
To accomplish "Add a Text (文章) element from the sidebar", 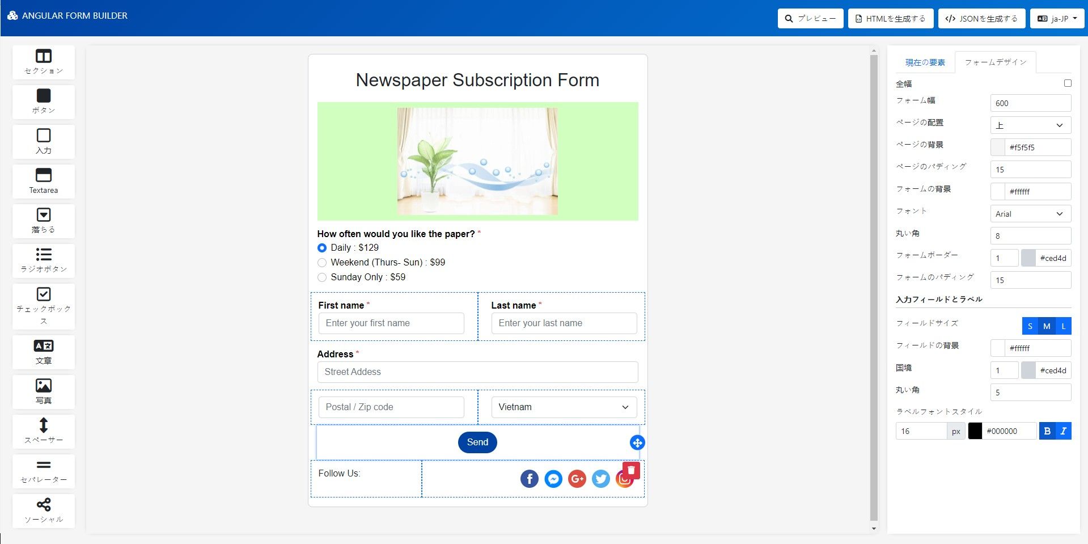I will (x=44, y=352).
